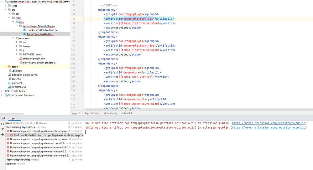This screenshot has height=170, width=313.
Task: Click ${tempo.core.version} on line 106
Action: 136,77
